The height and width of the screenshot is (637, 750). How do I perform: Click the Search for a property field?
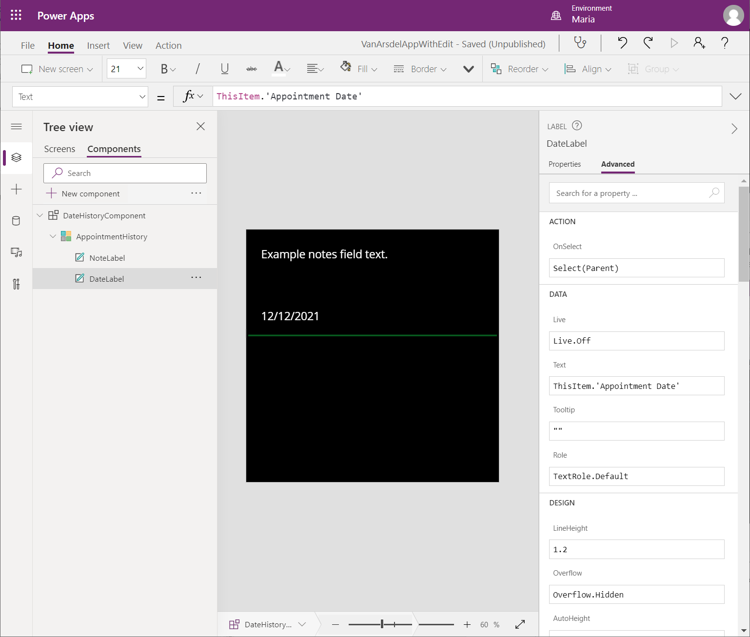pyautogui.click(x=636, y=193)
